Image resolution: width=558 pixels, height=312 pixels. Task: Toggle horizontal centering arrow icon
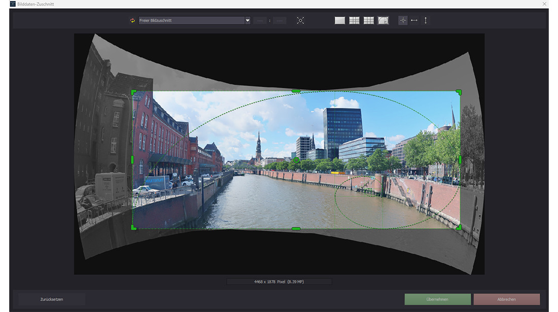414,21
